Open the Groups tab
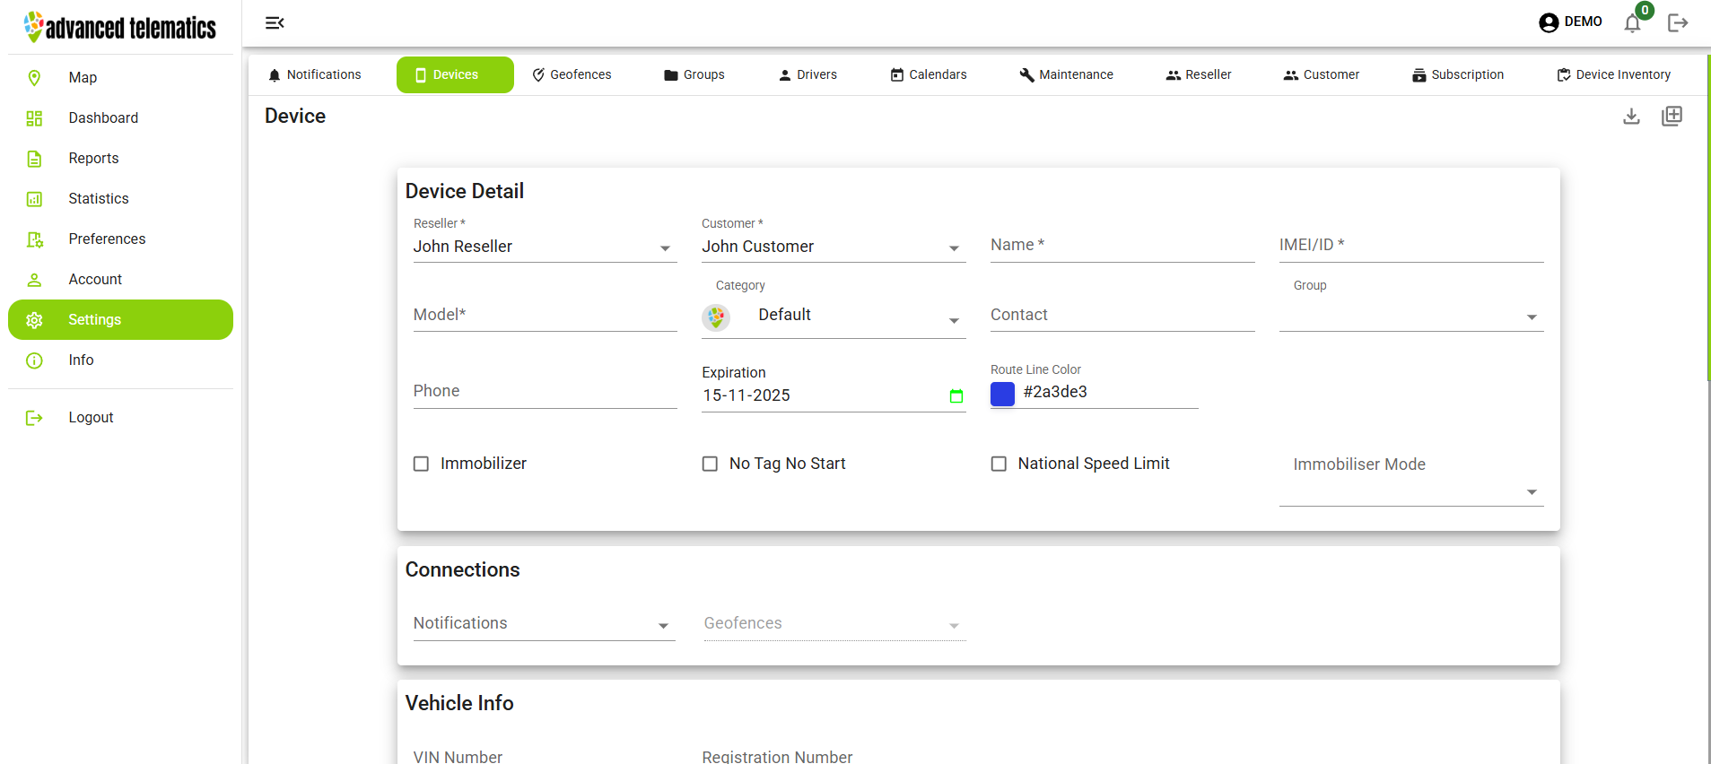The image size is (1711, 764). [694, 74]
